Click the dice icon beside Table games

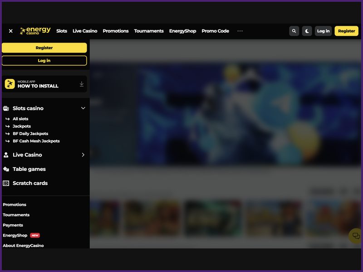tap(6, 169)
